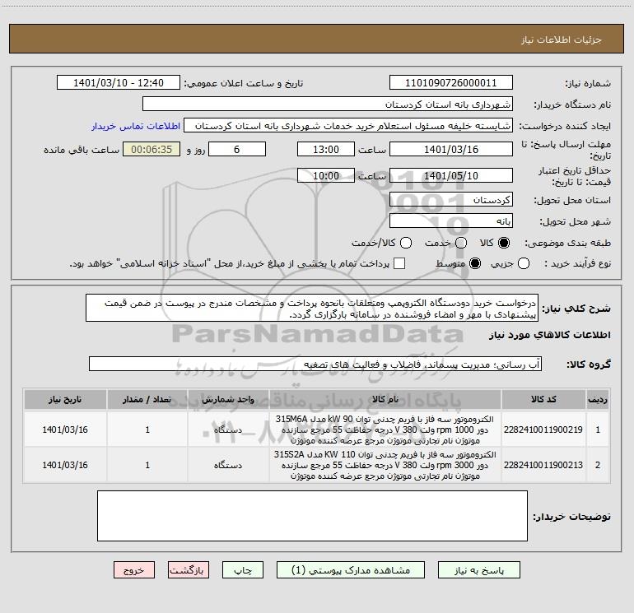Click the شرح کلی نیاز description box
Image resolution: width=634 pixels, height=613 pixels.
click(312, 309)
